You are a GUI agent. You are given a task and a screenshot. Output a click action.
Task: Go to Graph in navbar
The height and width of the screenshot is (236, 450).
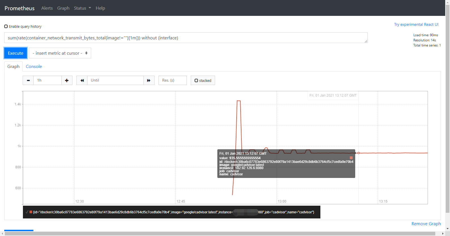63,8
